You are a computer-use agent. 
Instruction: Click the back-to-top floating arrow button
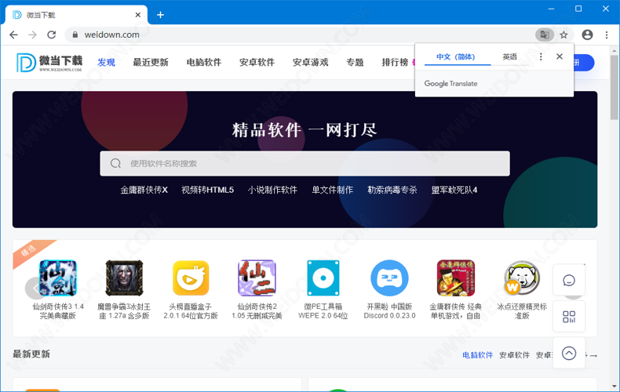pos(569,354)
